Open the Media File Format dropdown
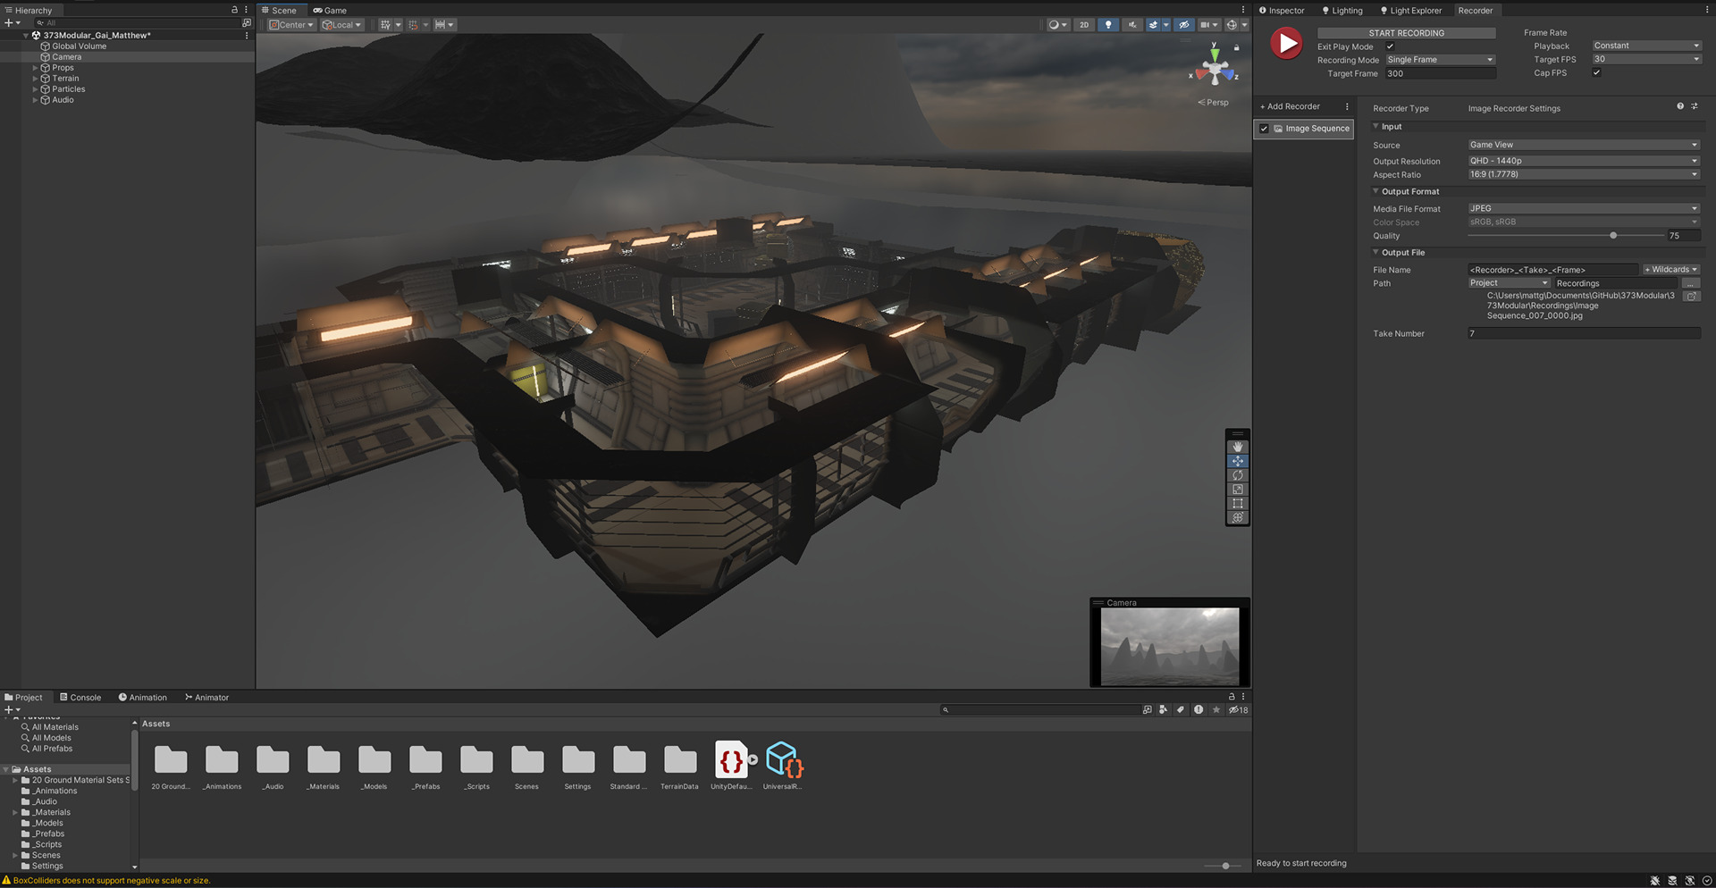Screen dimensions: 1716x888 click(x=1583, y=209)
